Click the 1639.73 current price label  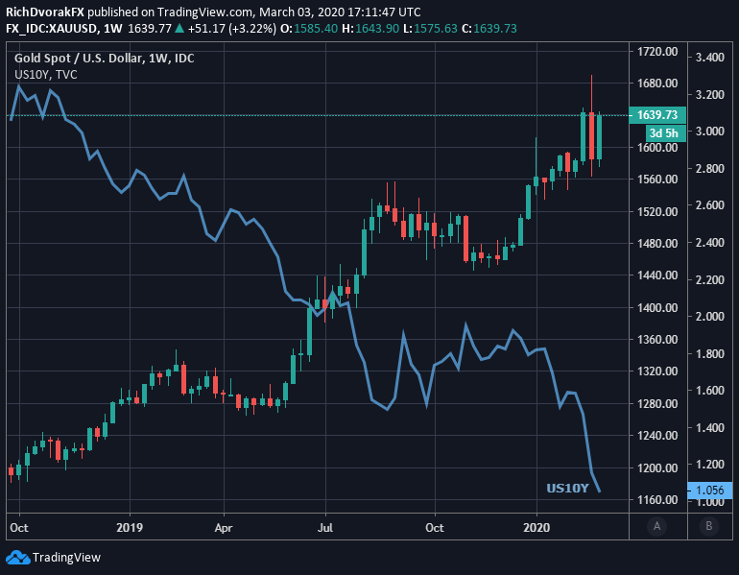click(657, 115)
